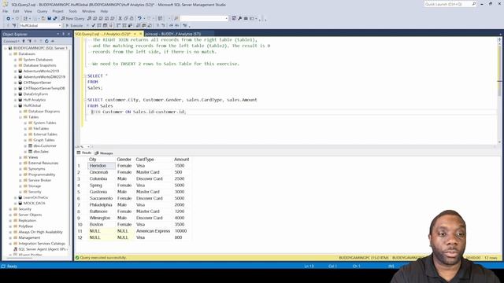The height and width of the screenshot is (283, 504).
Task: Click the Cut scissors icon
Action: [120, 19]
